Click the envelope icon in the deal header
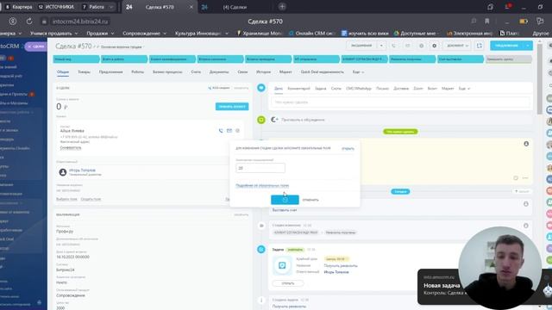Screen dimensions: 552x310 click(407, 46)
